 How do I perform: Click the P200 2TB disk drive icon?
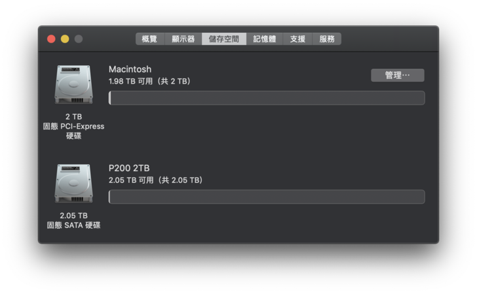point(73,183)
